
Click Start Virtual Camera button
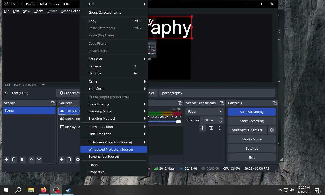(247, 130)
